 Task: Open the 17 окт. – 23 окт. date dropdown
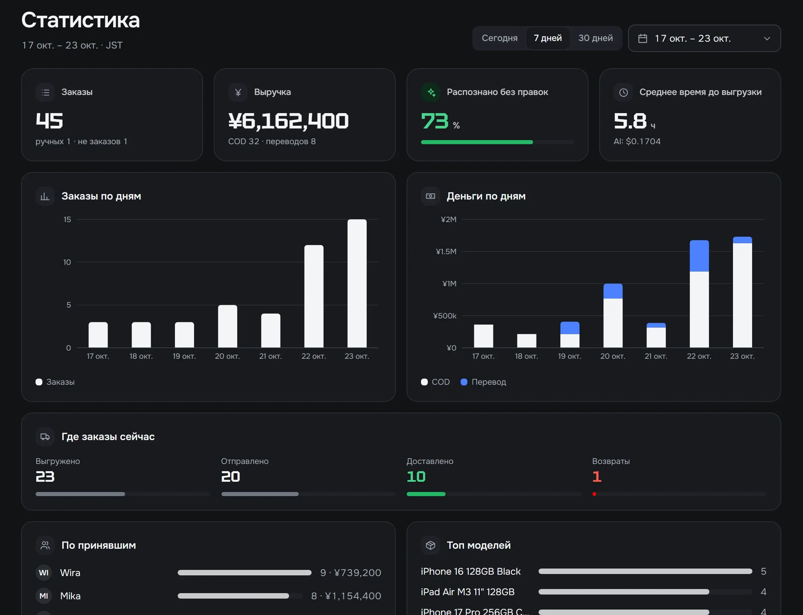(x=704, y=38)
